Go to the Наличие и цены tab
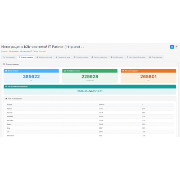The width and height of the screenshot is (180, 180). coord(81,57)
